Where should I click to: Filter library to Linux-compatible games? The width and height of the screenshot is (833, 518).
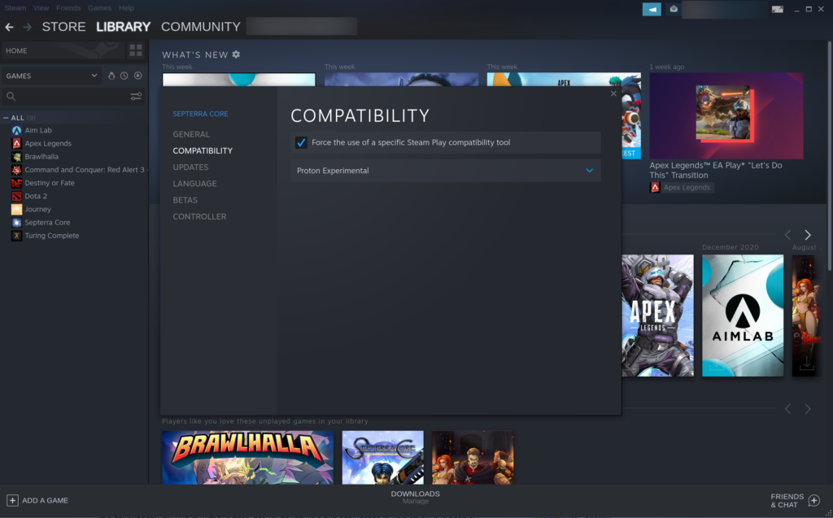[x=112, y=76]
